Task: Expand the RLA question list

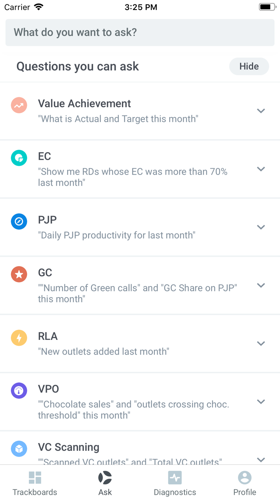Action: [261, 343]
